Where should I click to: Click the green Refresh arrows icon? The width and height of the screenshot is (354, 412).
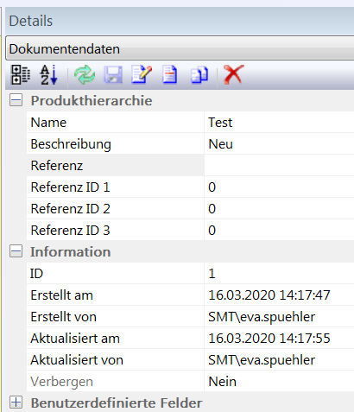coord(85,75)
